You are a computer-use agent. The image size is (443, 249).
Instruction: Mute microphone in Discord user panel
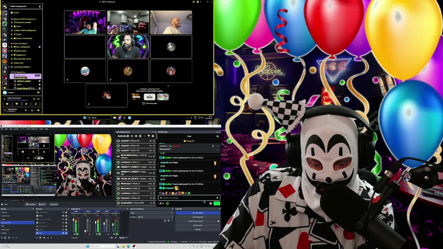point(26,110)
